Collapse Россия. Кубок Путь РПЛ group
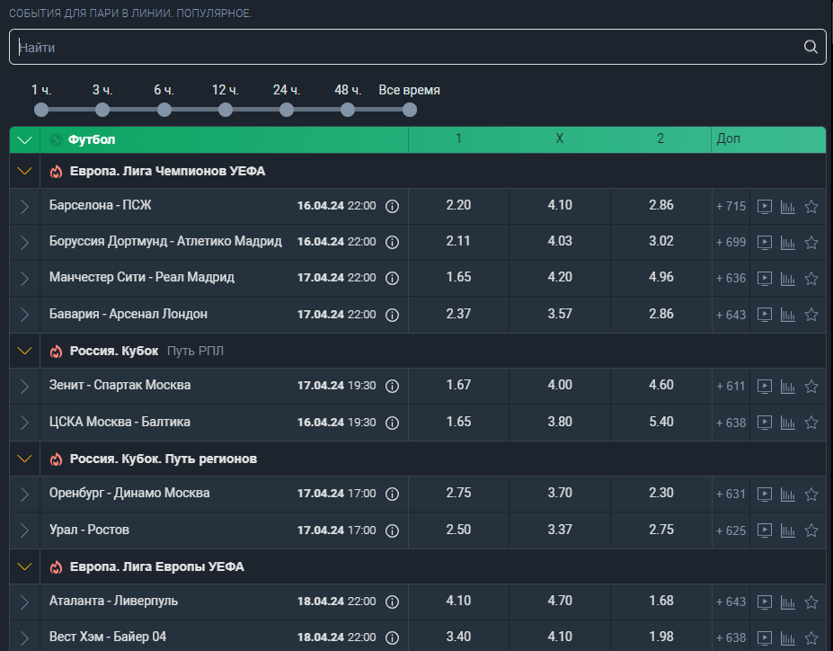The image size is (833, 651). [24, 351]
